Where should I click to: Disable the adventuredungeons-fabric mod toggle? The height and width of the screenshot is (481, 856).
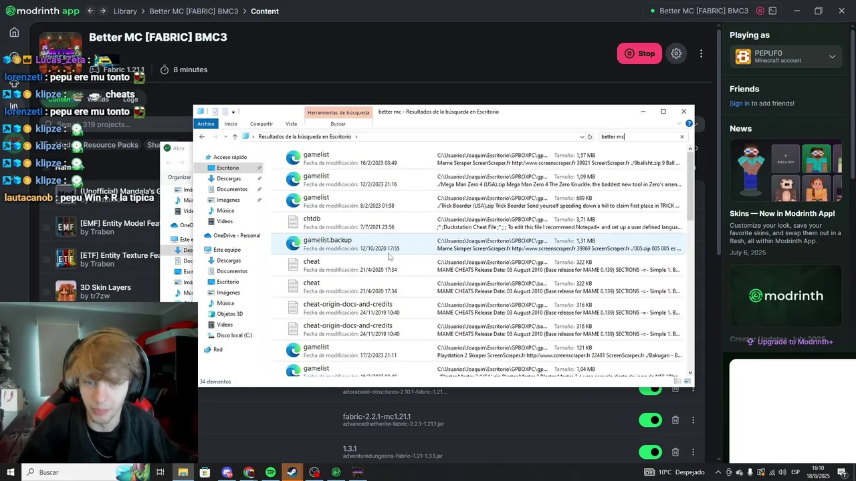pos(650,452)
